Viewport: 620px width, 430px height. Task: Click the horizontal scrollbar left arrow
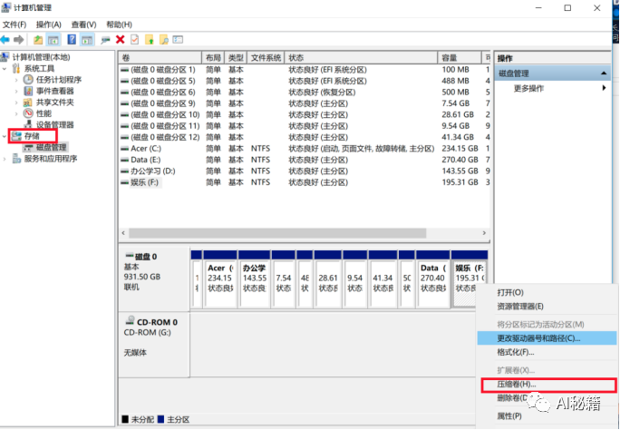click(123, 233)
